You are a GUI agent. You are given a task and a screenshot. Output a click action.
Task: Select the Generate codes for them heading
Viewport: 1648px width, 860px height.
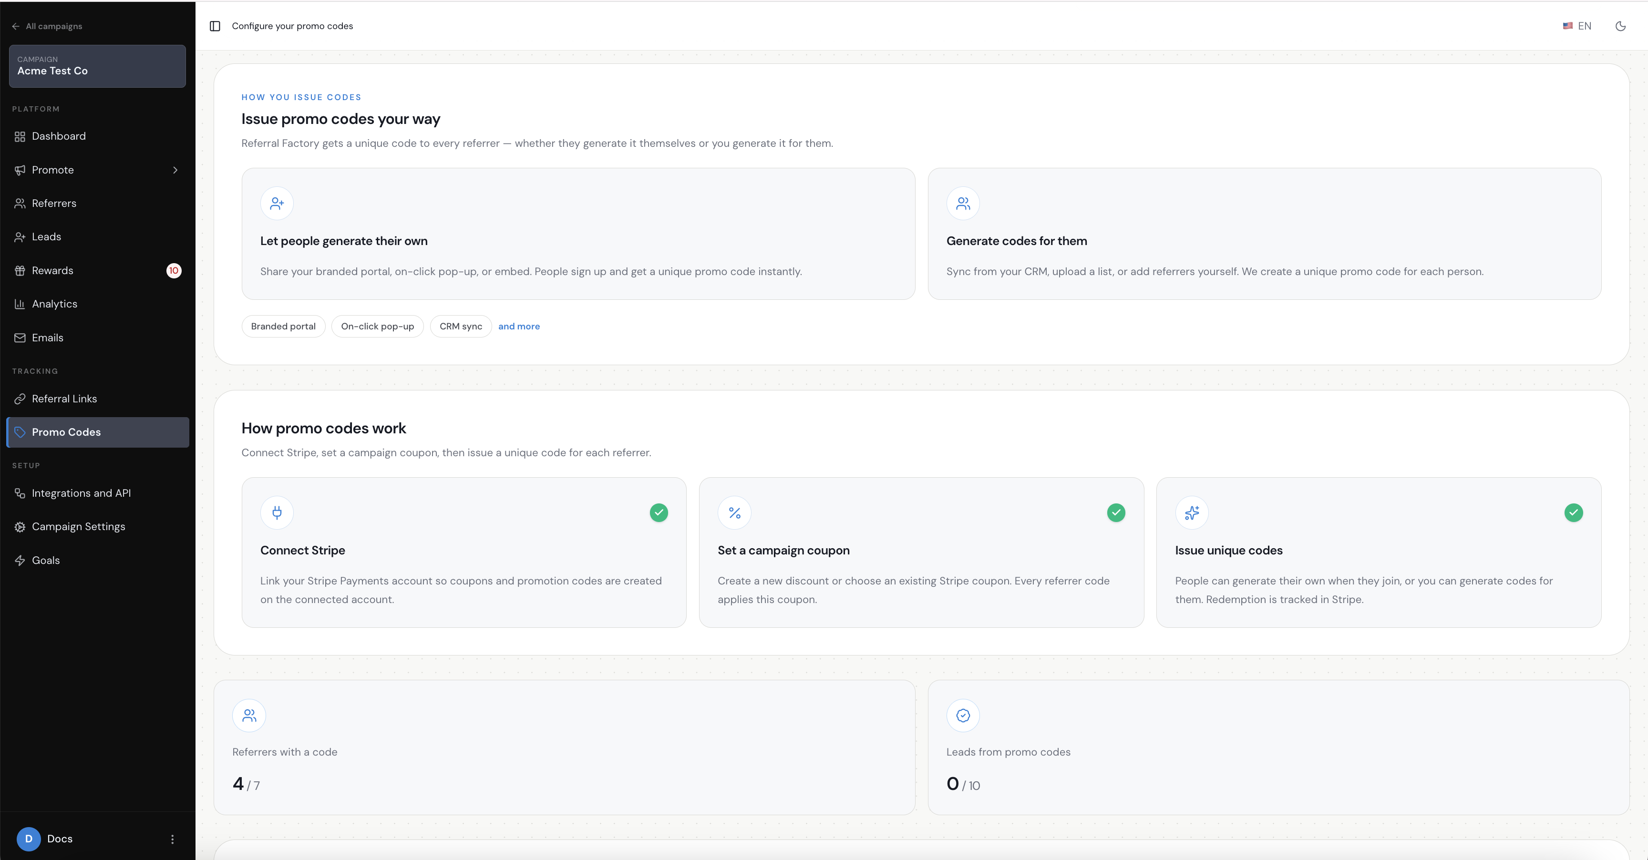[1017, 241]
